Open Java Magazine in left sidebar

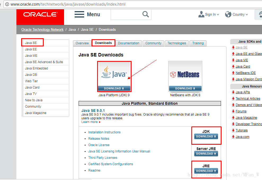point(45,113)
